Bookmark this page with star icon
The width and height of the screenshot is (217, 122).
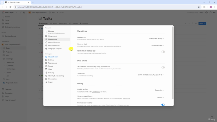[199, 7]
